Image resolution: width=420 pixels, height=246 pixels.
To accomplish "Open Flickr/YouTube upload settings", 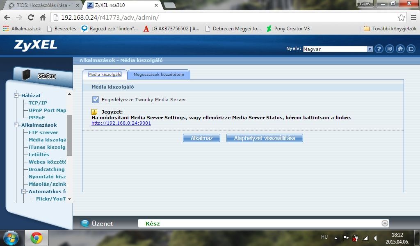I will coord(51,198).
